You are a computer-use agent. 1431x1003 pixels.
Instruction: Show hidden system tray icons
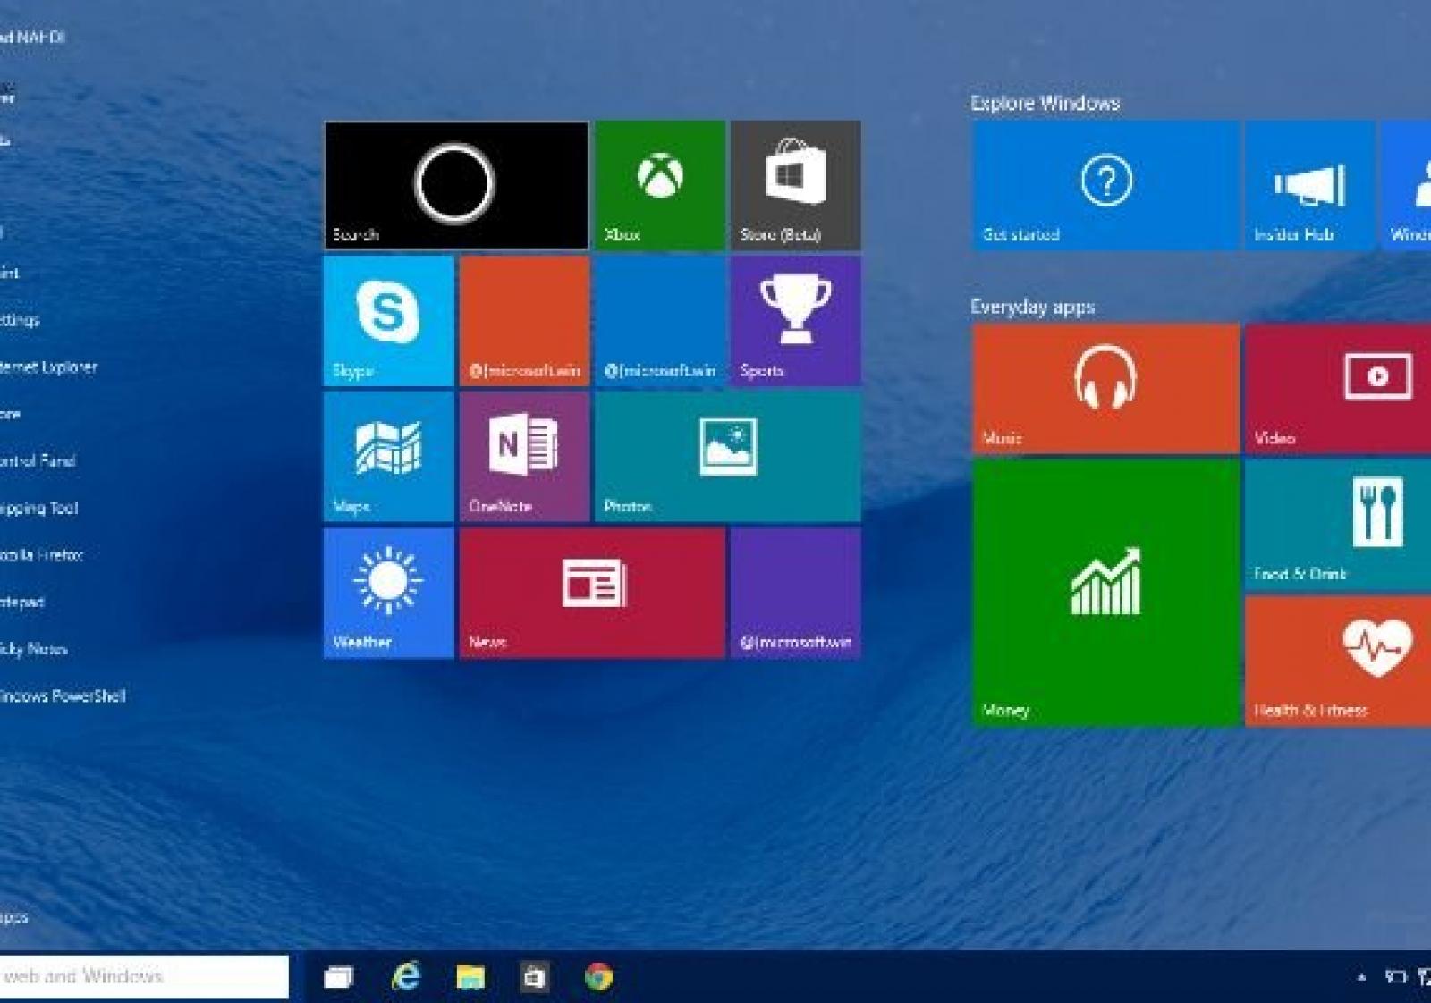pyautogui.click(x=1361, y=977)
